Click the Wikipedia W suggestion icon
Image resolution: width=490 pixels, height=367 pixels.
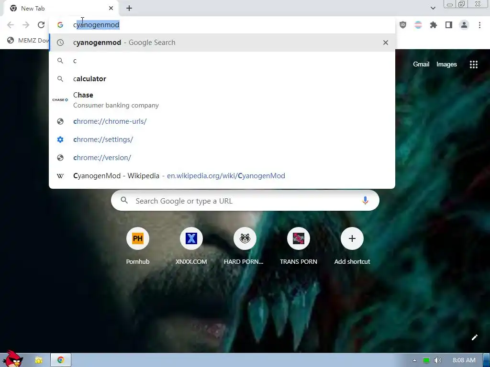click(x=60, y=176)
